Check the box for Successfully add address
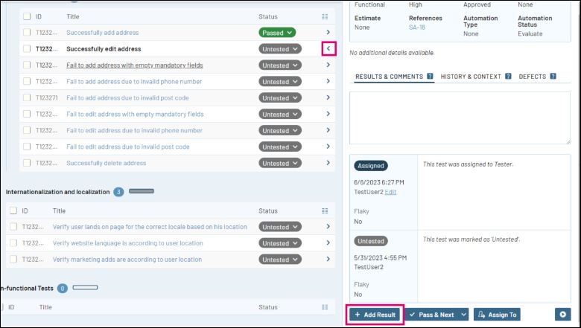The image size is (581, 328). coord(27,33)
